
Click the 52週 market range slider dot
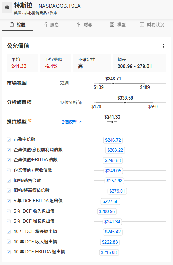click(113, 83)
